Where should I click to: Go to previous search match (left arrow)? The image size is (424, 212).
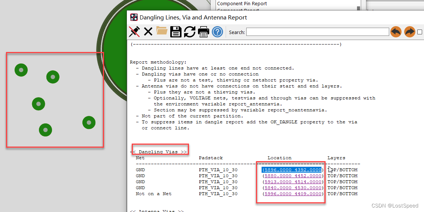[396, 32]
